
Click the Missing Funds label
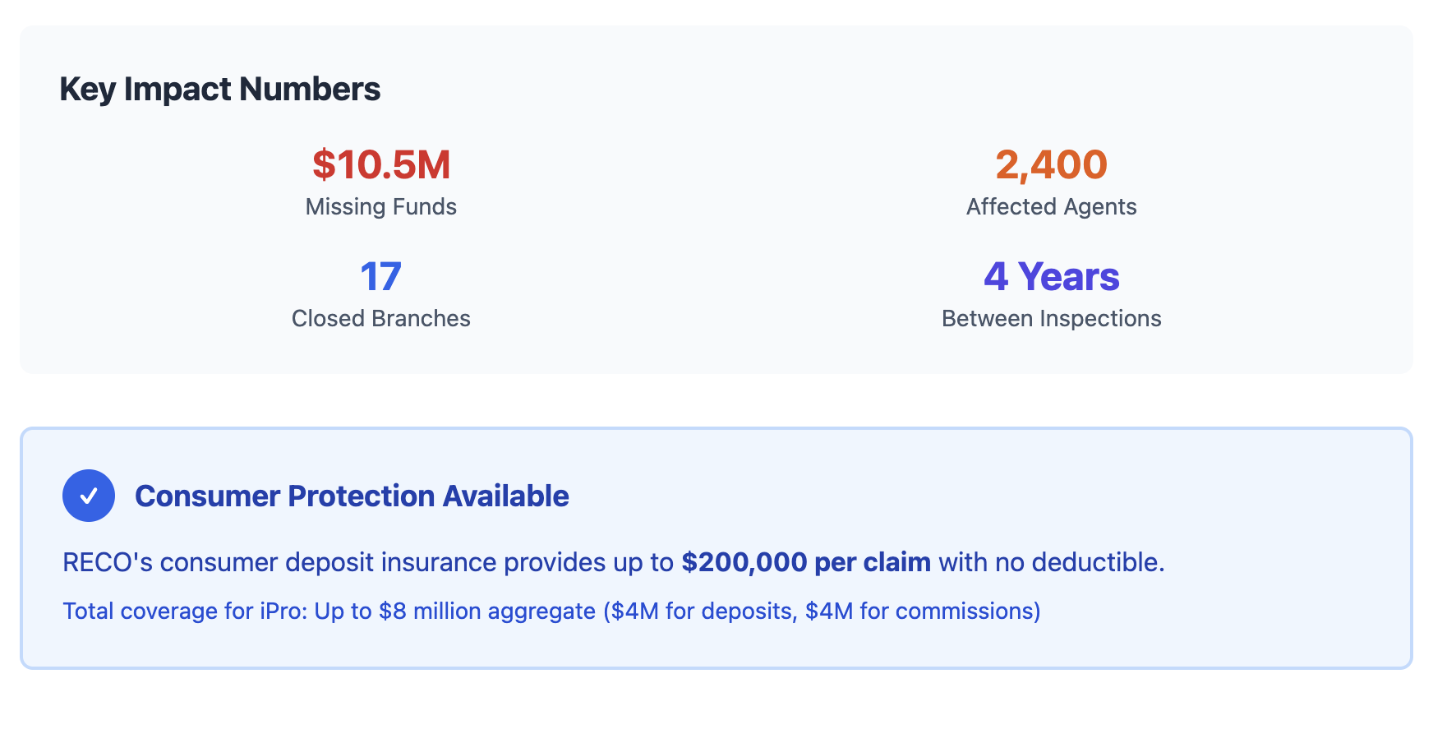(x=380, y=206)
